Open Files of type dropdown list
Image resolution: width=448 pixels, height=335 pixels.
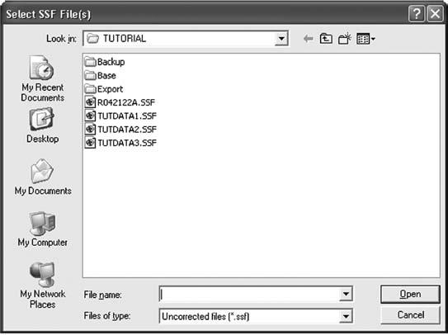(x=346, y=316)
